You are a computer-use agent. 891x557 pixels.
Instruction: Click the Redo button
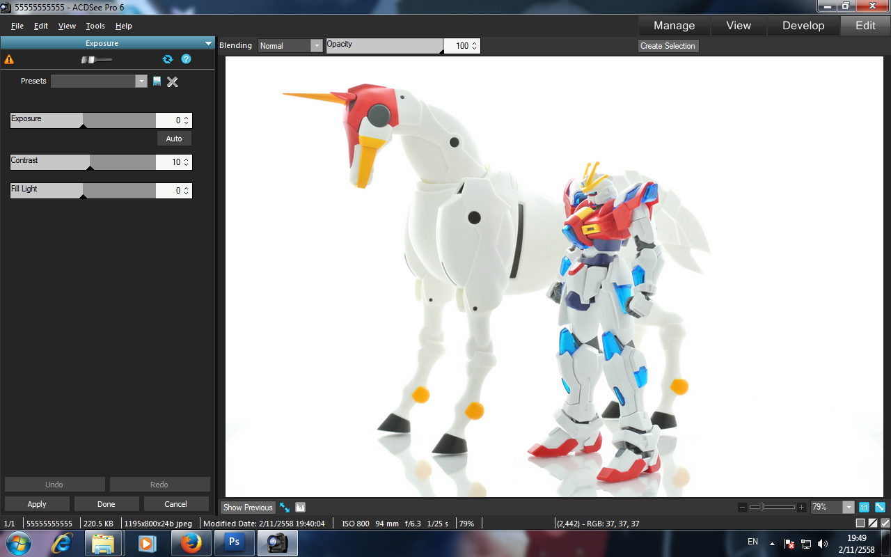coord(159,485)
